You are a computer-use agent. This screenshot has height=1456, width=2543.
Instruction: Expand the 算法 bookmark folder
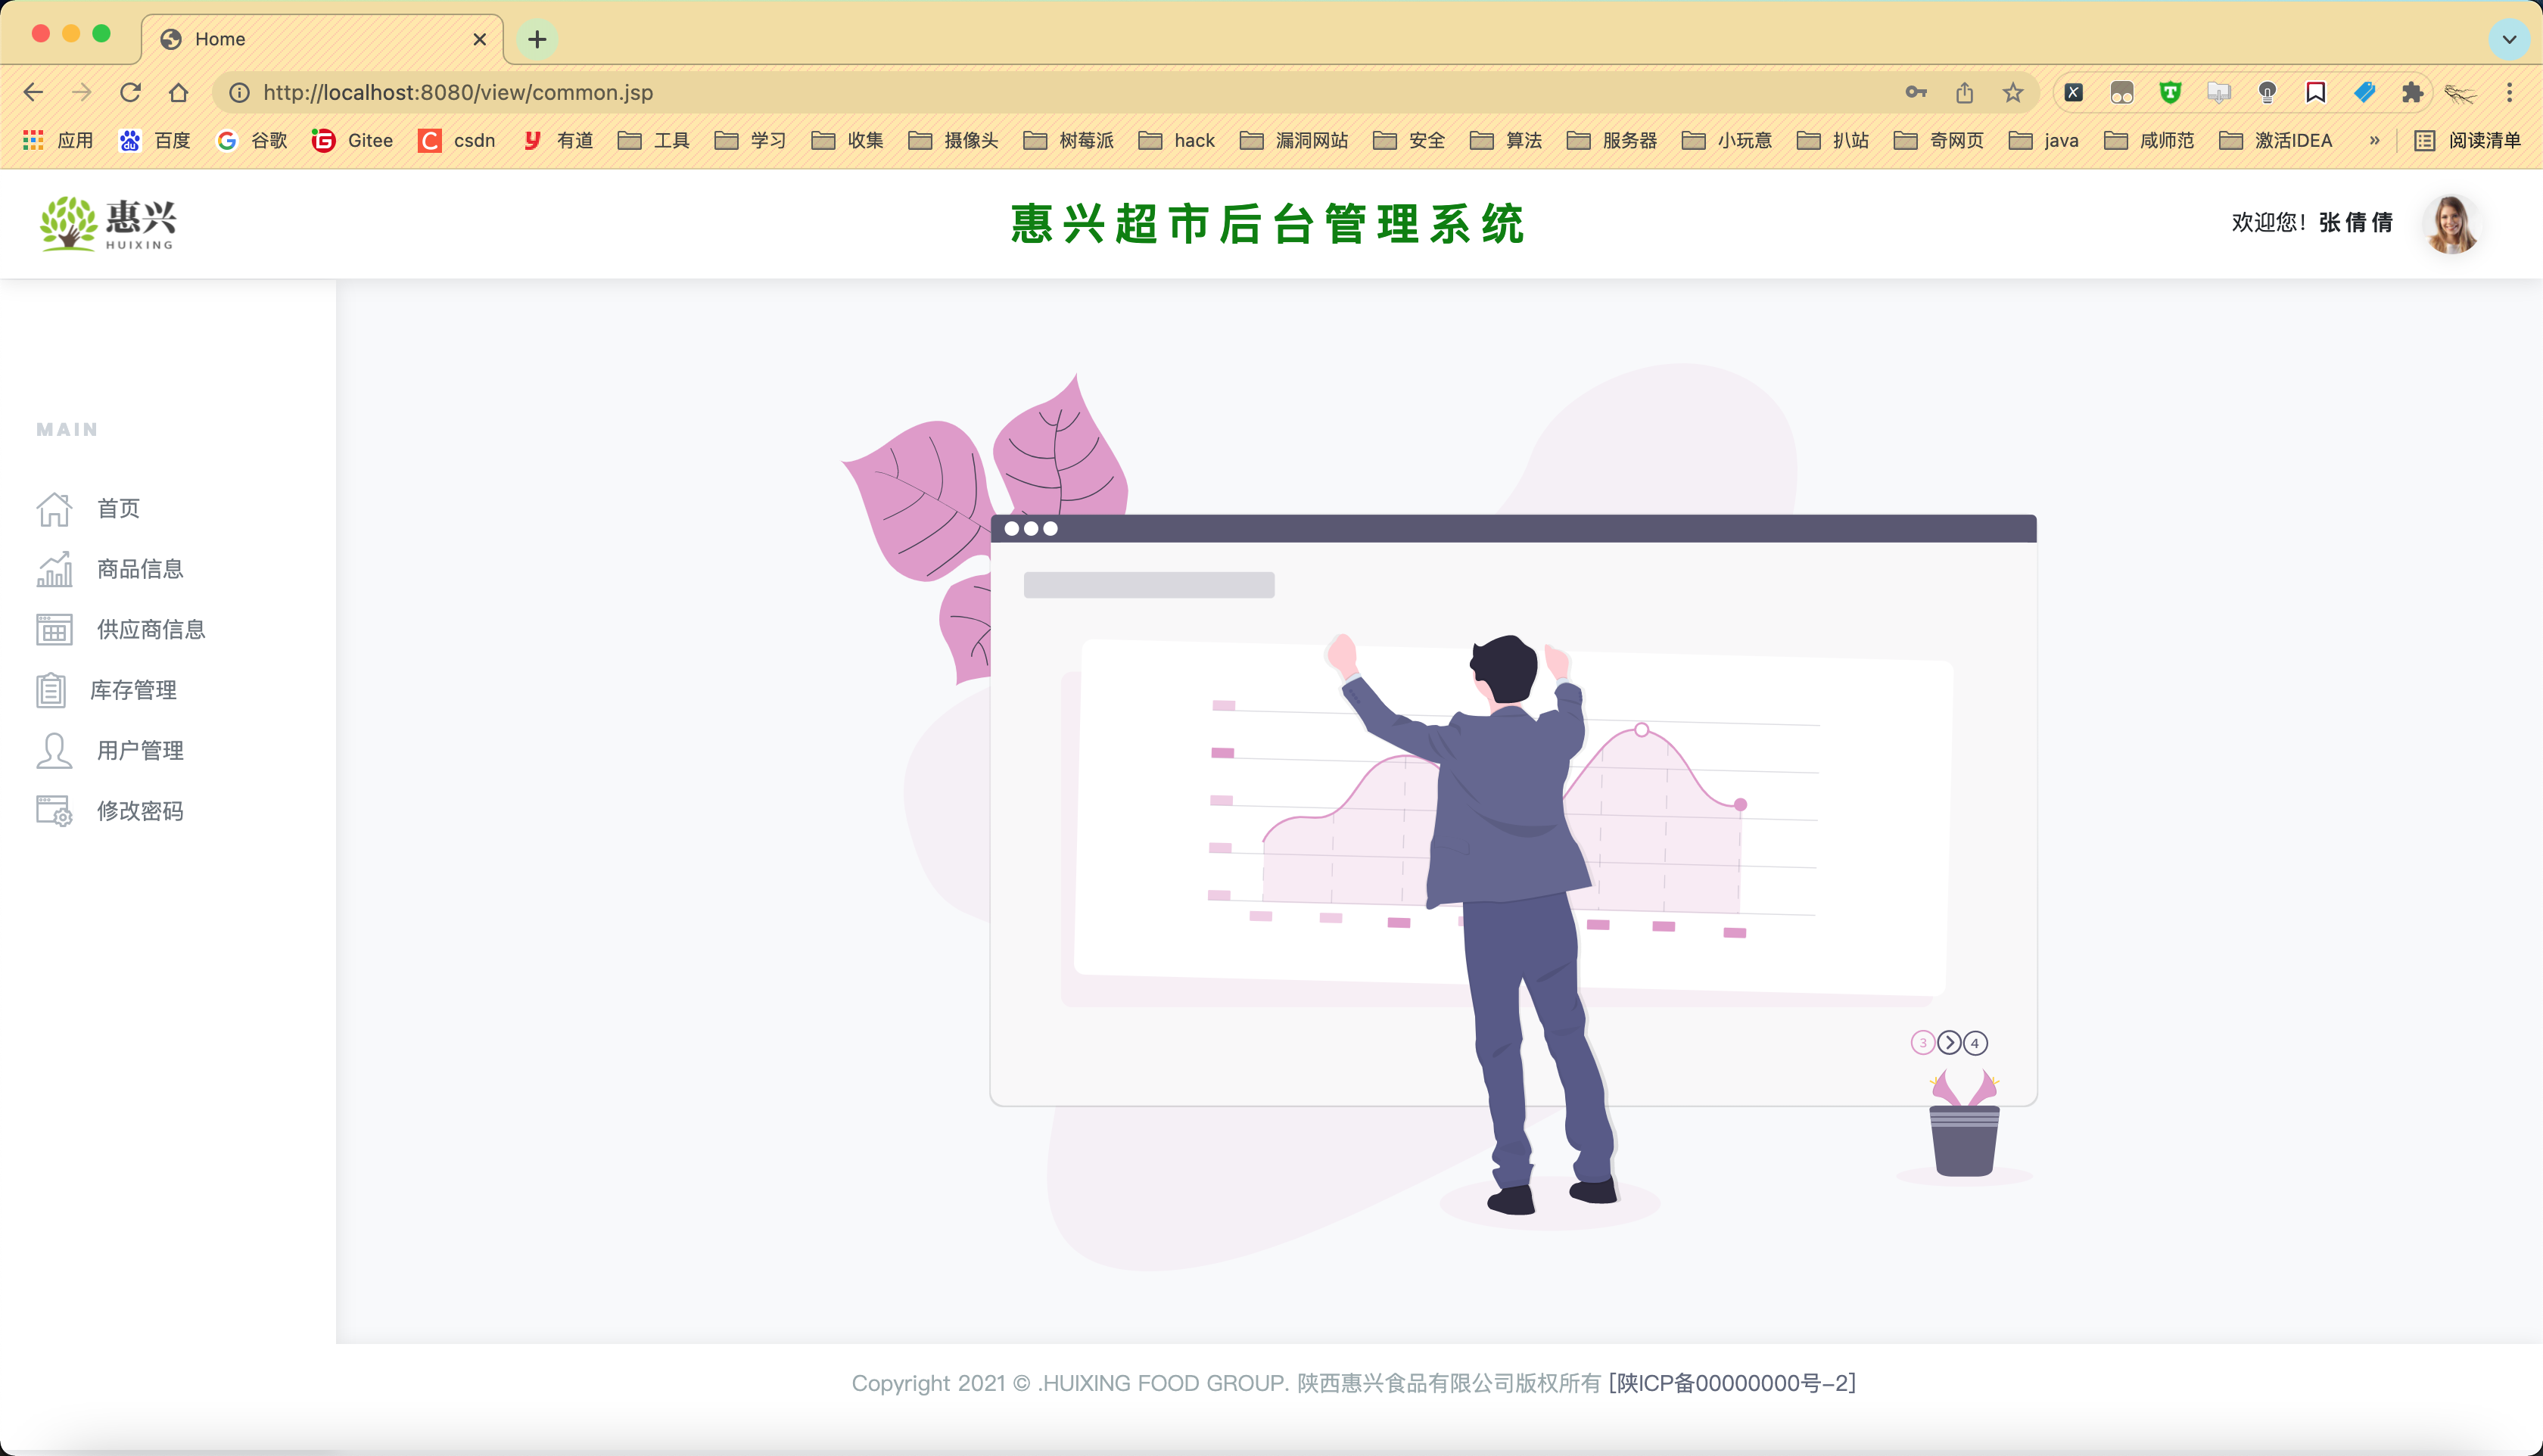click(x=1506, y=140)
